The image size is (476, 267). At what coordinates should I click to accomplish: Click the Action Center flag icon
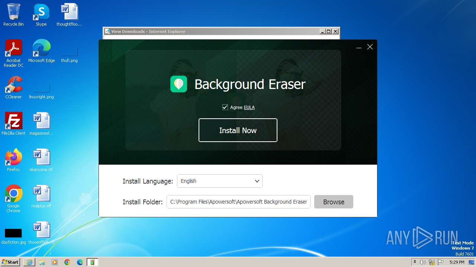pos(441,262)
